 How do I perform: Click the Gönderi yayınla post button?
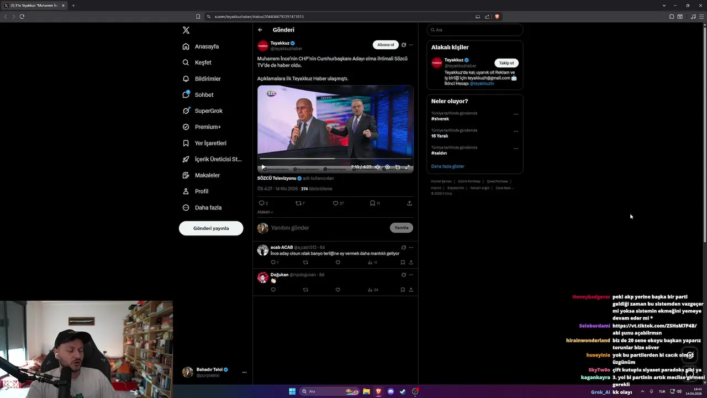(211, 228)
